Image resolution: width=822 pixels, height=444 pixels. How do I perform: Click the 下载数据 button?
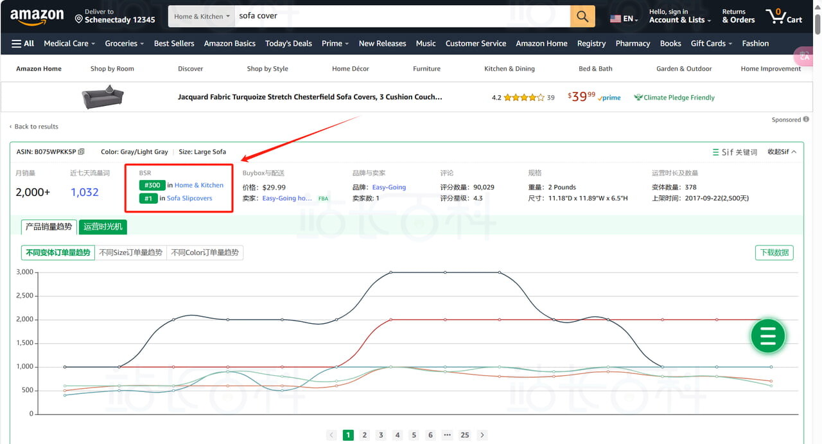click(x=774, y=253)
